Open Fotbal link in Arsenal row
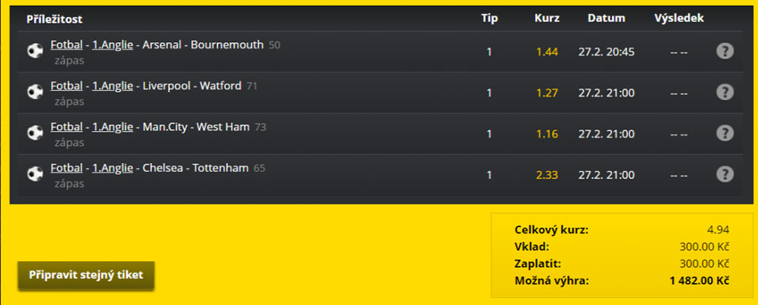This screenshot has height=305, width=758. [67, 44]
